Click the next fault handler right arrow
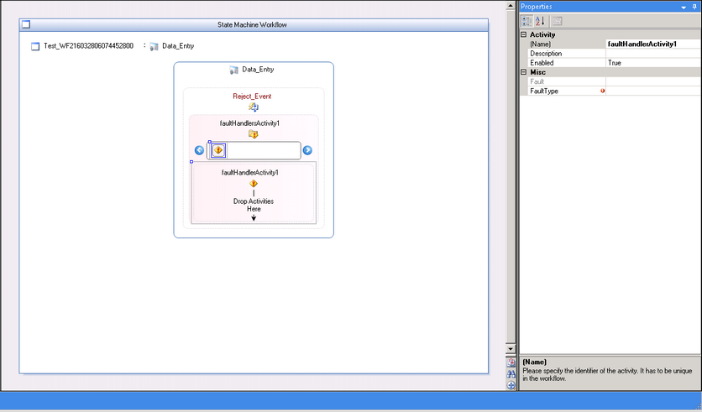 (x=307, y=150)
